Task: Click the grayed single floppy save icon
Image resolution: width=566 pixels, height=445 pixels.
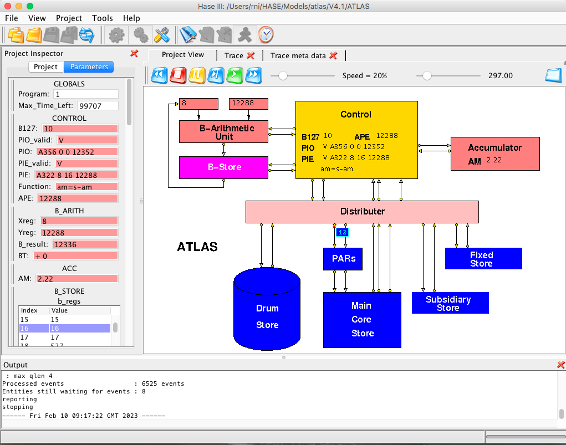Action: coord(51,35)
